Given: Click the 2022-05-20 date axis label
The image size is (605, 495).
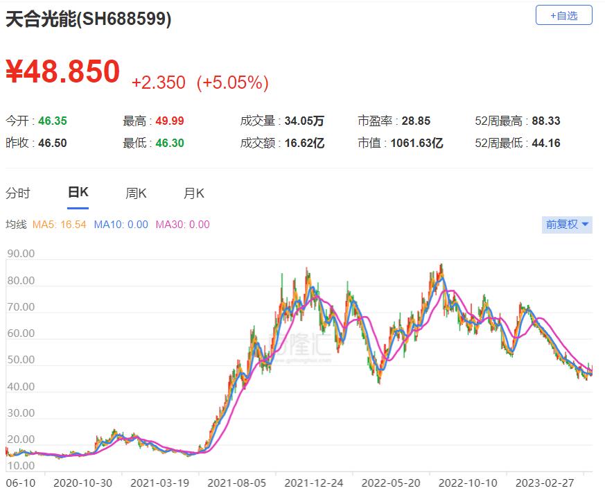Looking at the screenshot, I should click(391, 483).
